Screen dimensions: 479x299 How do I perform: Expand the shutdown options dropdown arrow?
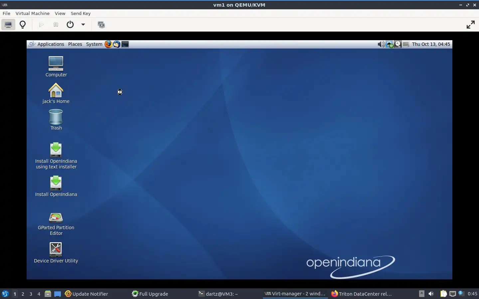point(83,25)
